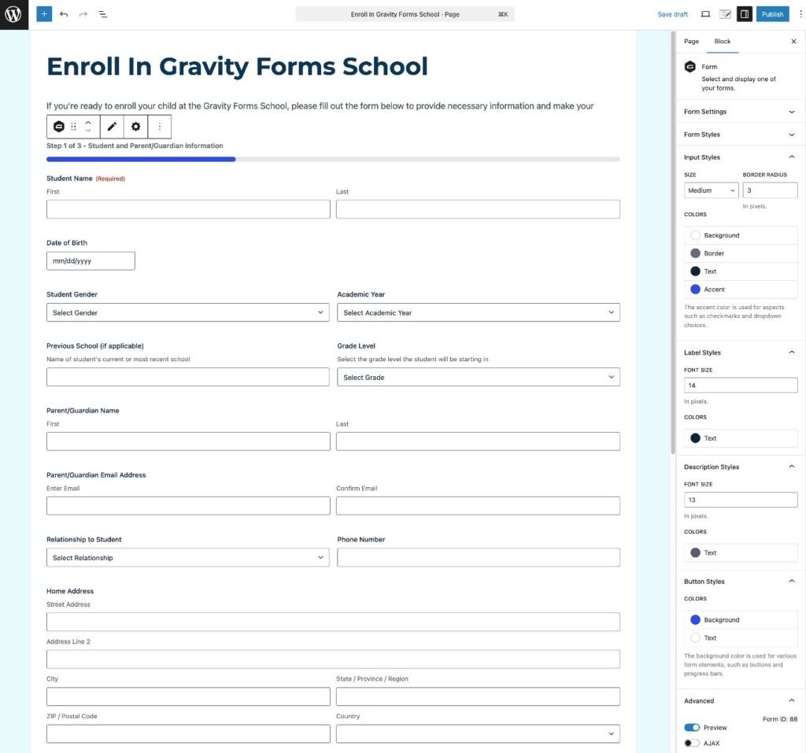This screenshot has height=753, width=806.
Task: Click the Student Name First field
Action: [x=188, y=209]
